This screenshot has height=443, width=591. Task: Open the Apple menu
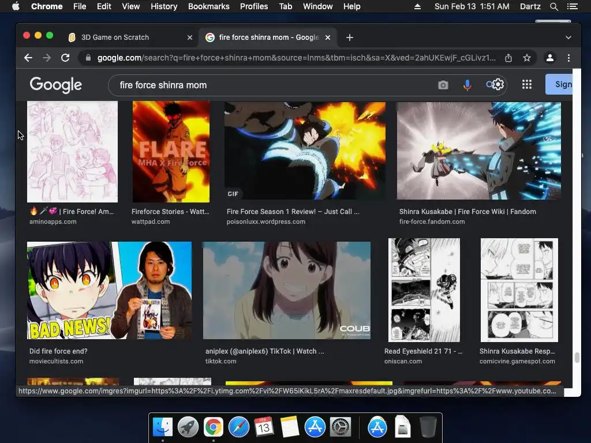tap(16, 6)
